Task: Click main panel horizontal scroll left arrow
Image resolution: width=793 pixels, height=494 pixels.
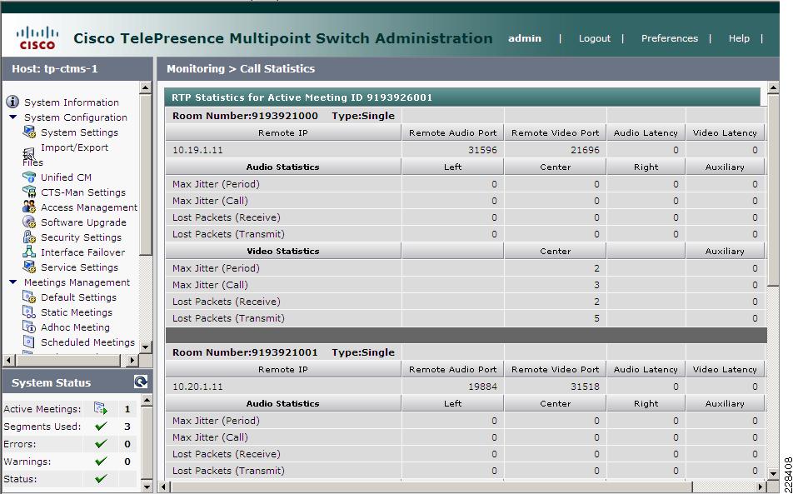Action: tap(164, 487)
